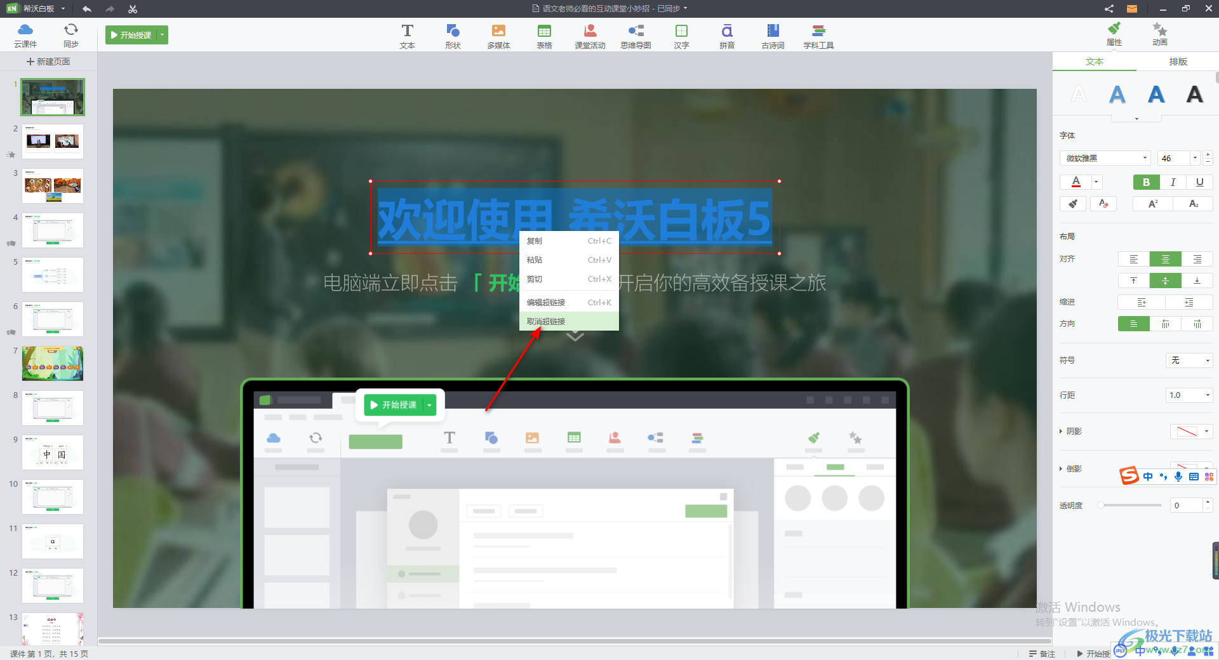Click the scissors cut icon in title bar
The image size is (1219, 660).
(133, 9)
